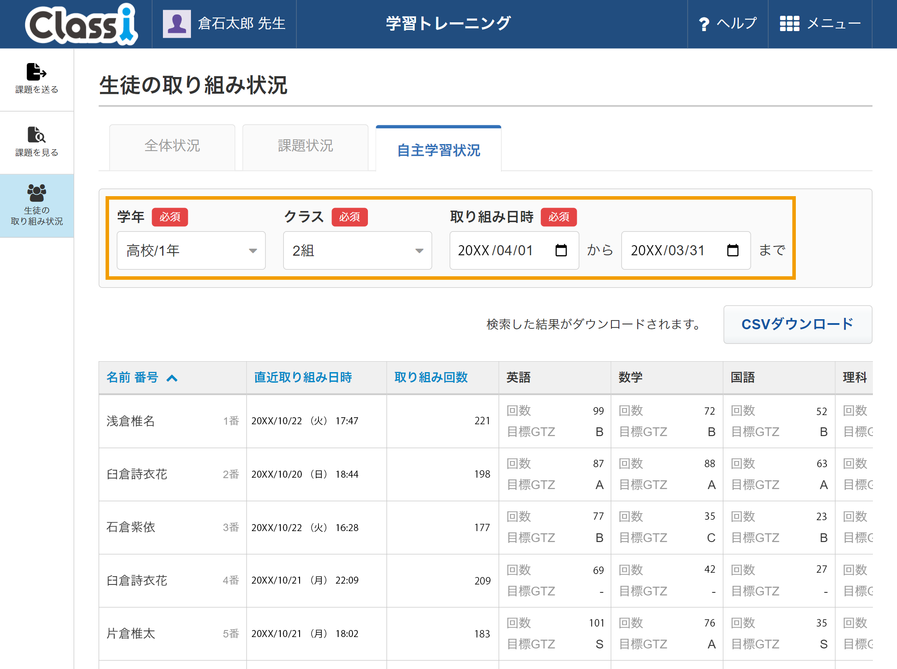
Task: Switch to the 課題状況 tab
Action: pos(305,148)
